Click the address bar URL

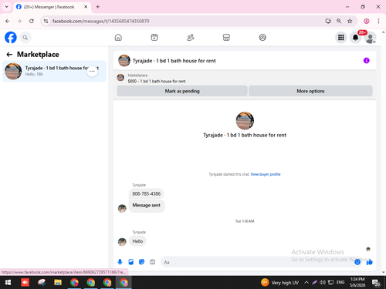click(x=101, y=21)
